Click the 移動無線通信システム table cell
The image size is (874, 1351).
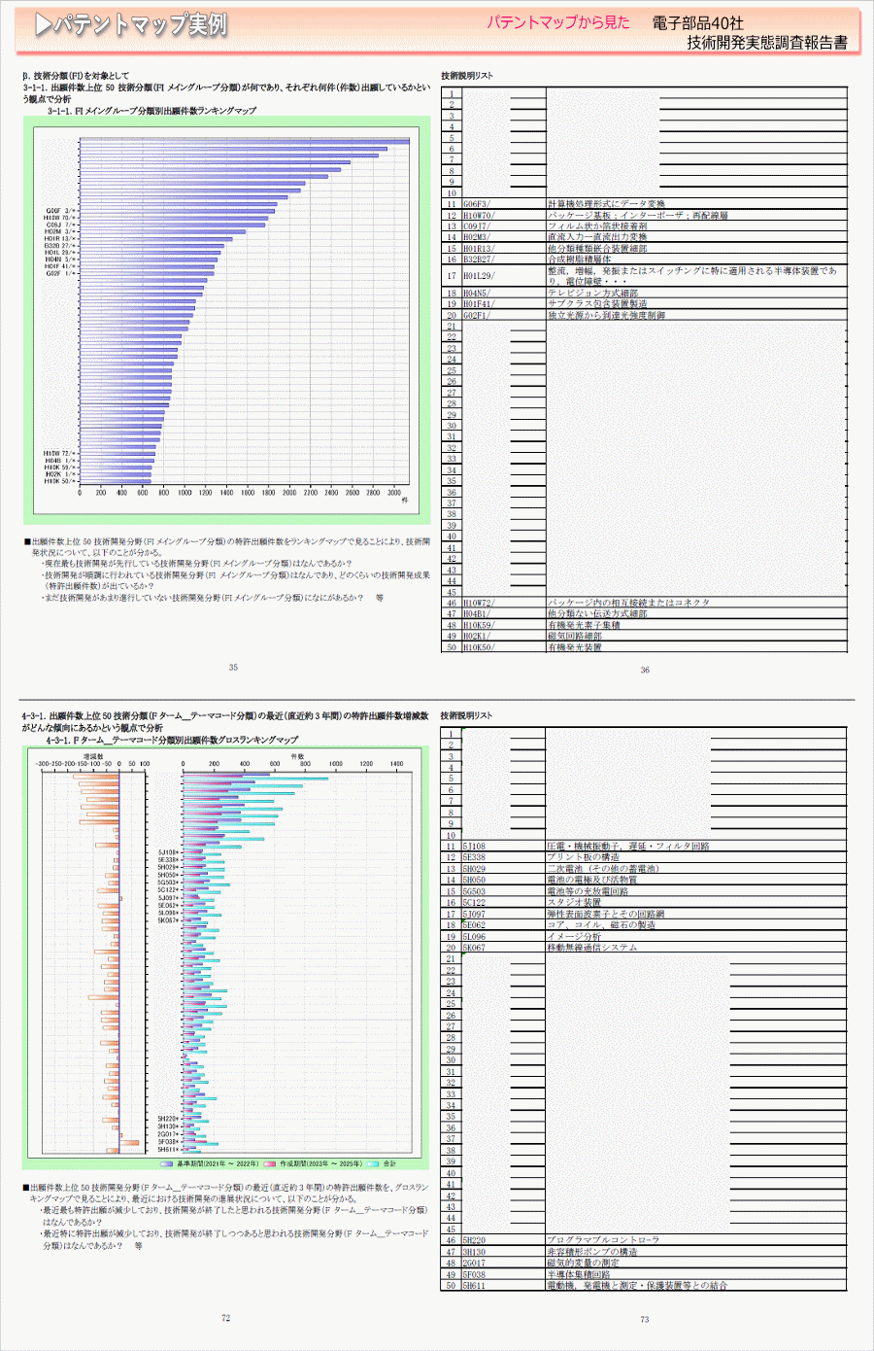(591, 948)
